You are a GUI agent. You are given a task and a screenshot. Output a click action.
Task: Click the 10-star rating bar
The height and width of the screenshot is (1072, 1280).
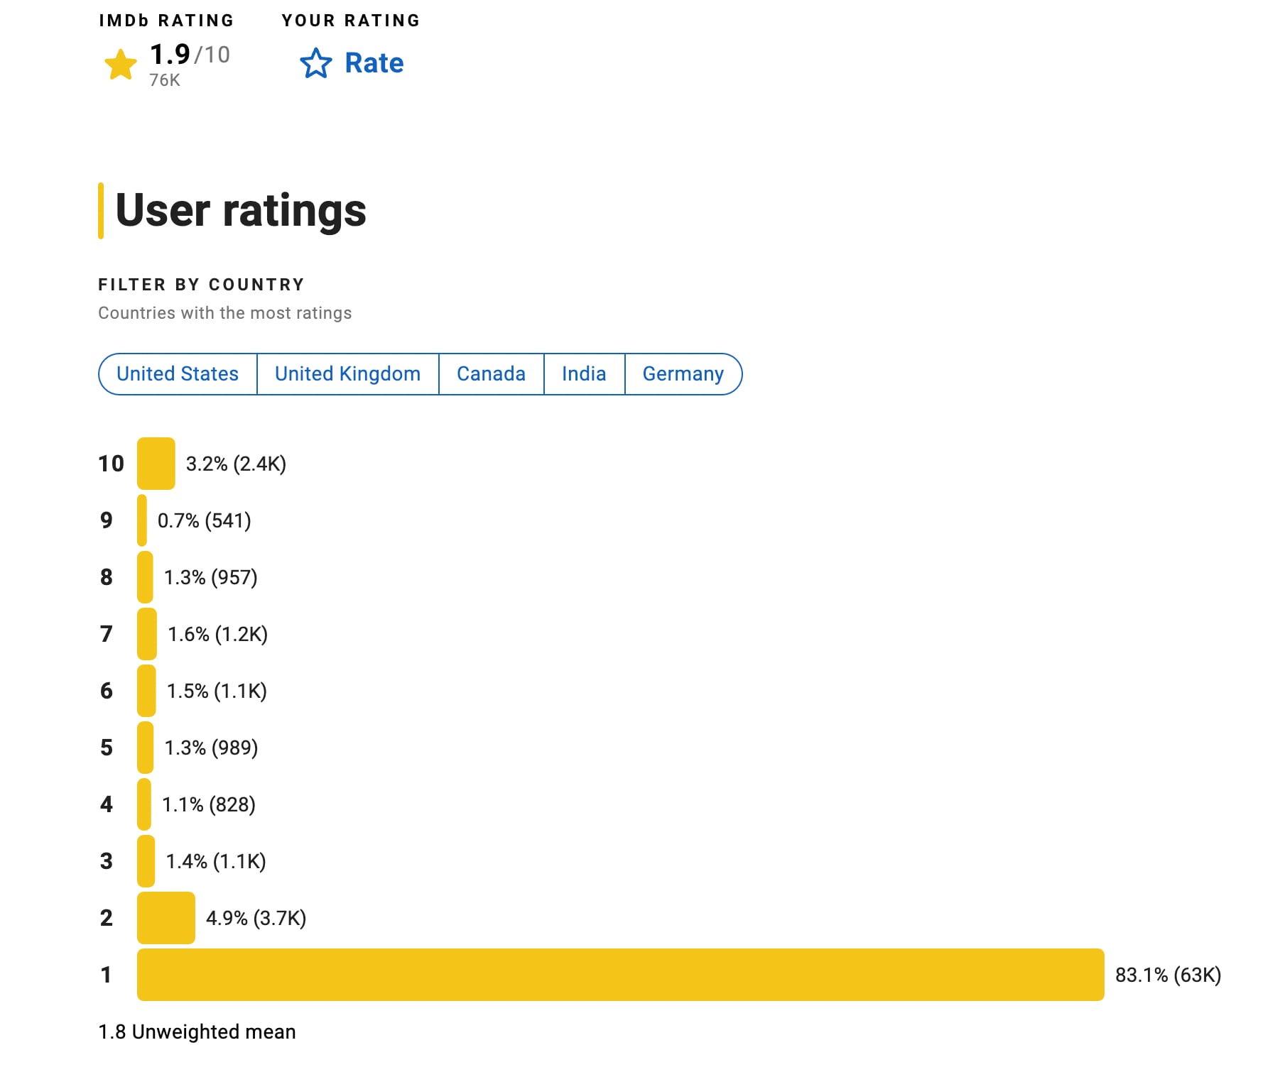pyautogui.click(x=156, y=464)
